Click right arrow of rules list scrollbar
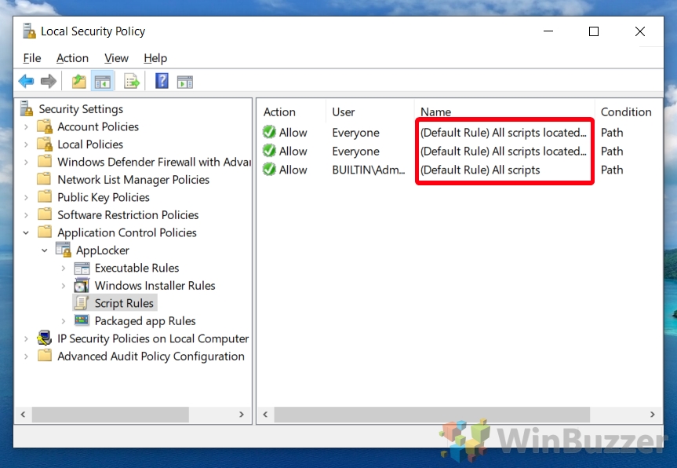Screen dimensions: 677x468 tap(653, 415)
